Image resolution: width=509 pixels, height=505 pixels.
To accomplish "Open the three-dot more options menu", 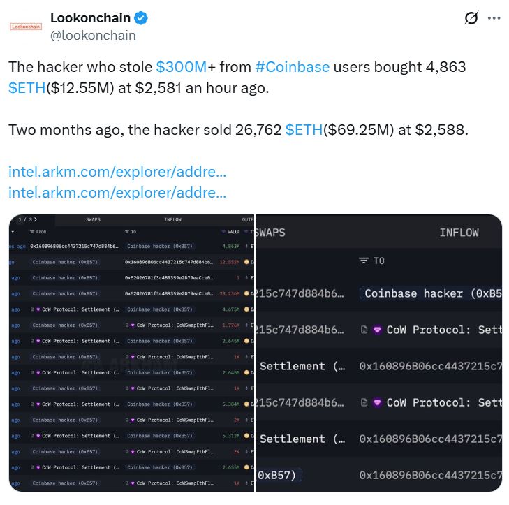I will click(x=494, y=19).
